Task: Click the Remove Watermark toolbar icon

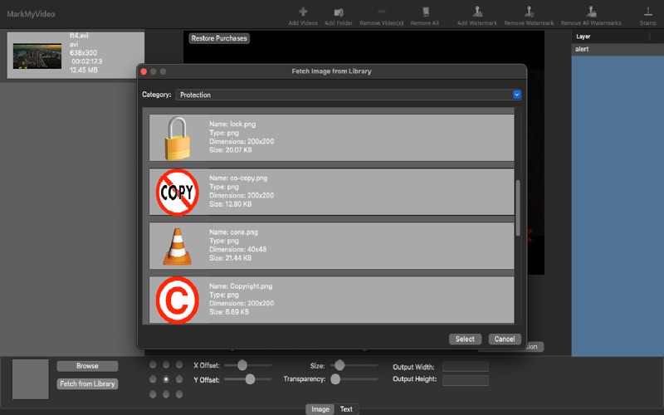Action: [529, 12]
